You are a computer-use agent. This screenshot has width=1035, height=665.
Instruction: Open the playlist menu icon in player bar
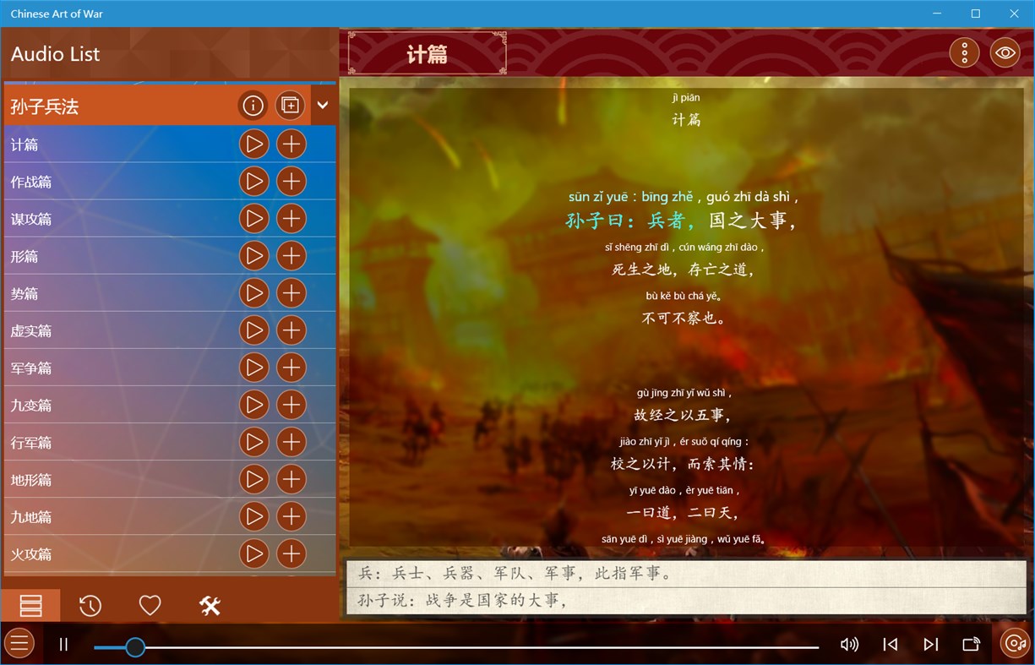point(19,644)
